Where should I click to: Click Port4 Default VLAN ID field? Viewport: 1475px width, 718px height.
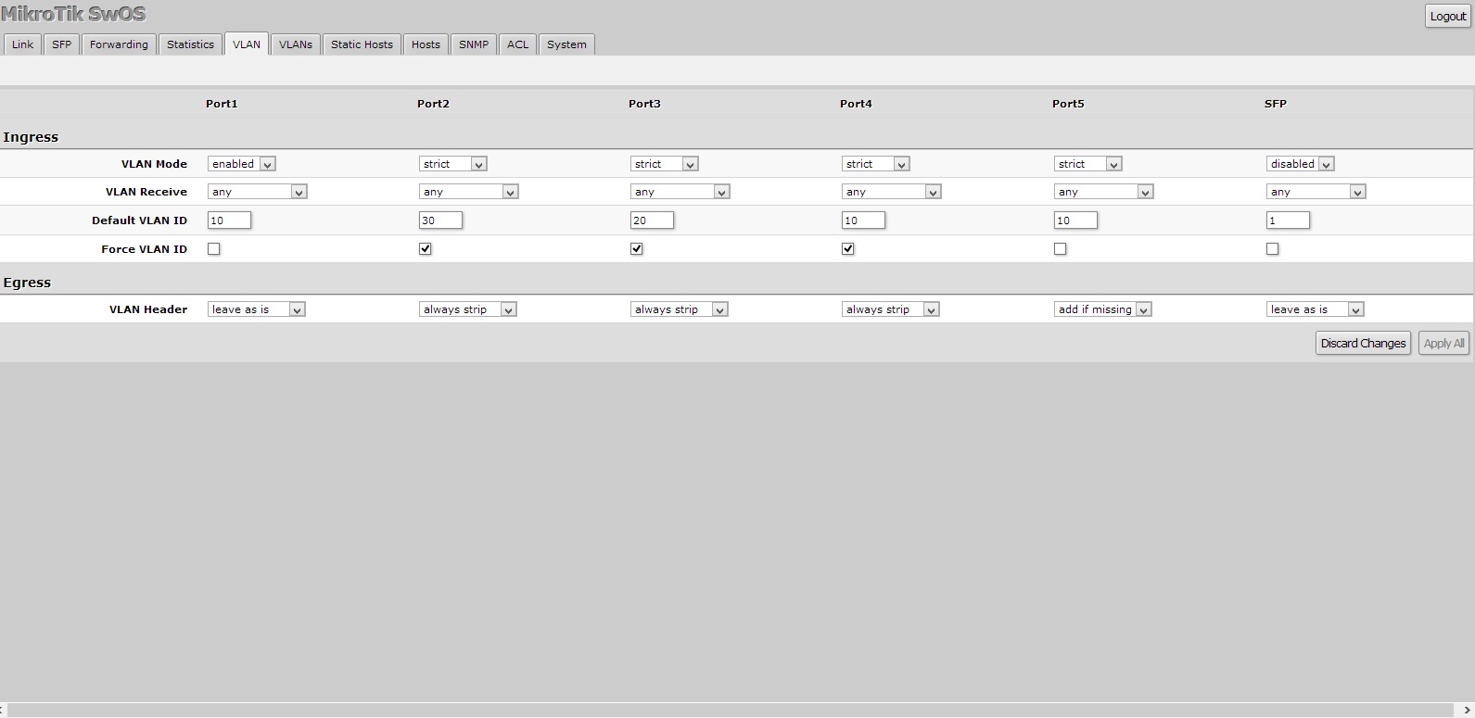click(x=863, y=220)
